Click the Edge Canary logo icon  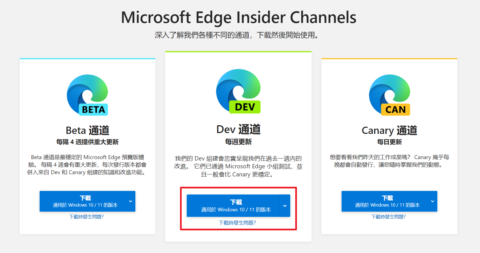pos(390,95)
